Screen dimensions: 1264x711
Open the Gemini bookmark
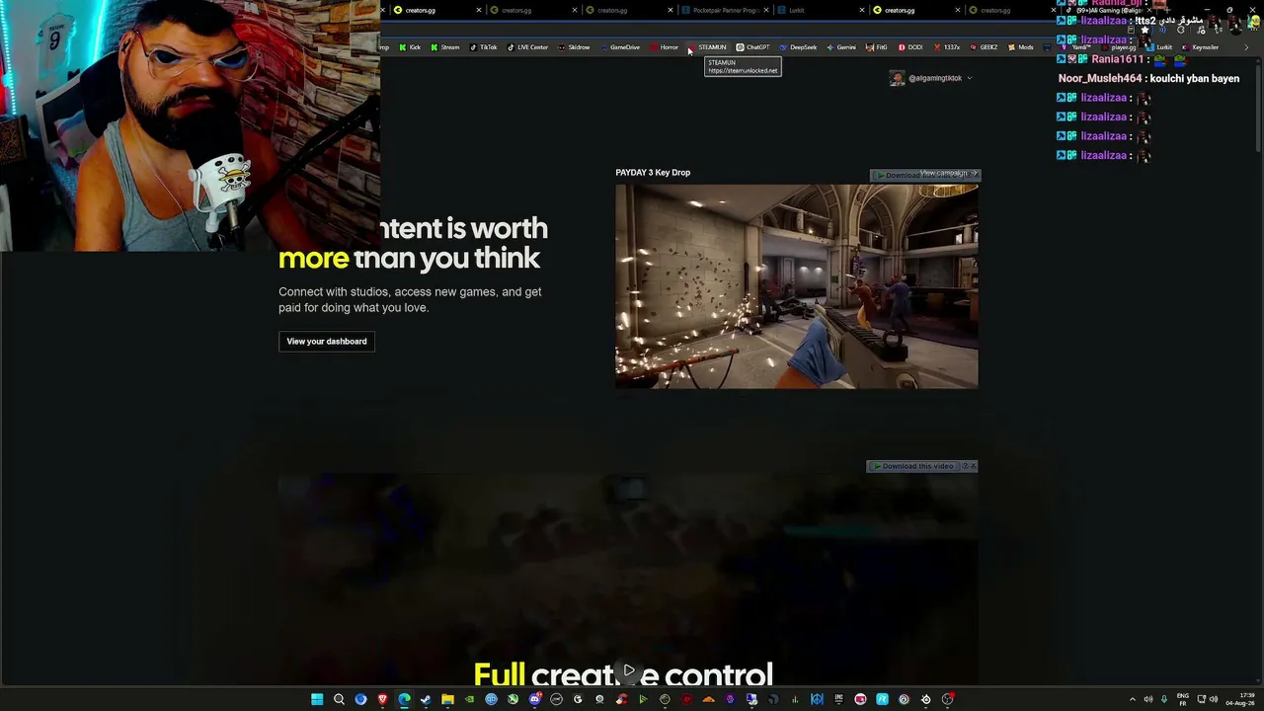pos(841,47)
